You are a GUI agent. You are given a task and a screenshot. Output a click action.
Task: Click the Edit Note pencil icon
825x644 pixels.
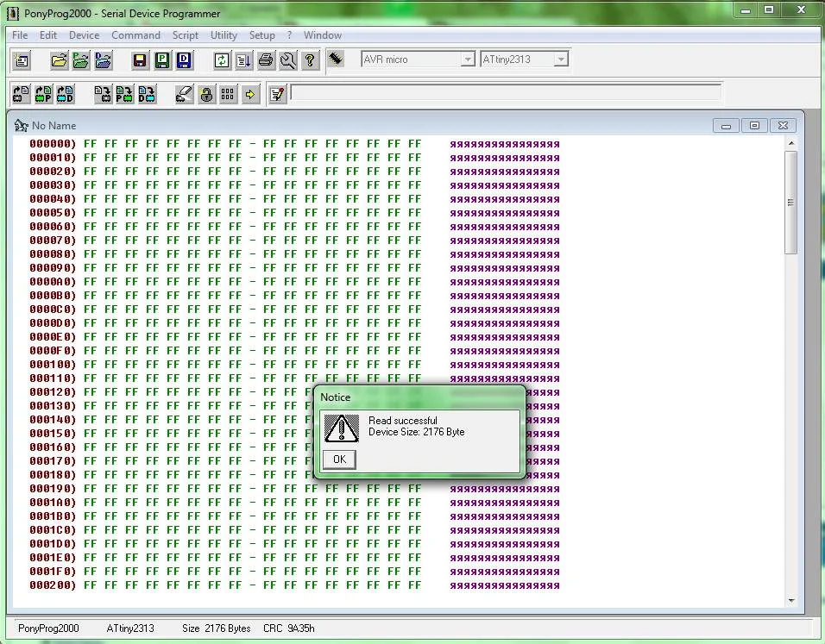(277, 94)
